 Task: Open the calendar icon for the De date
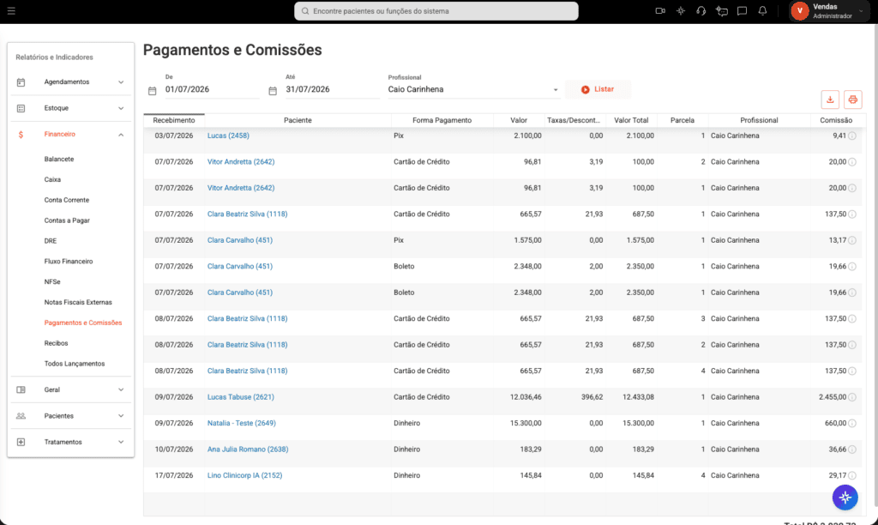[x=153, y=91]
